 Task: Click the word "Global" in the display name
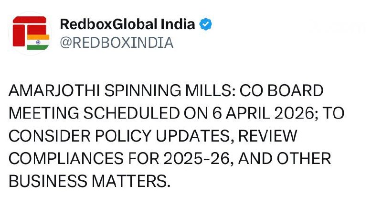135,24
